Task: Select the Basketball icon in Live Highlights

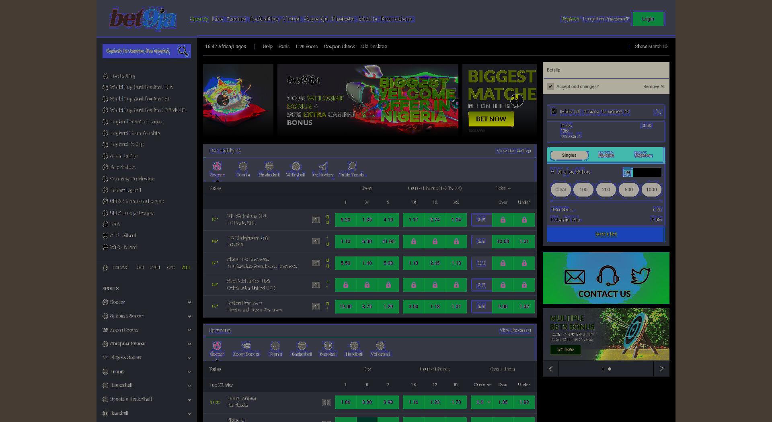Action: click(269, 166)
